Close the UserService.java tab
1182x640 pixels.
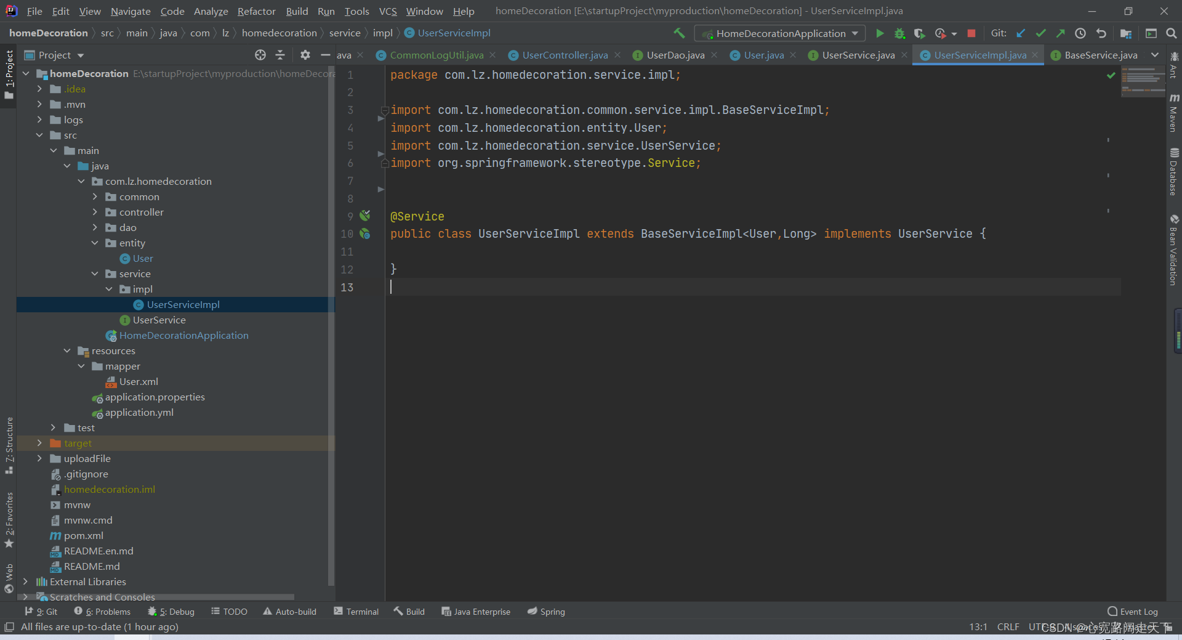[x=904, y=55]
